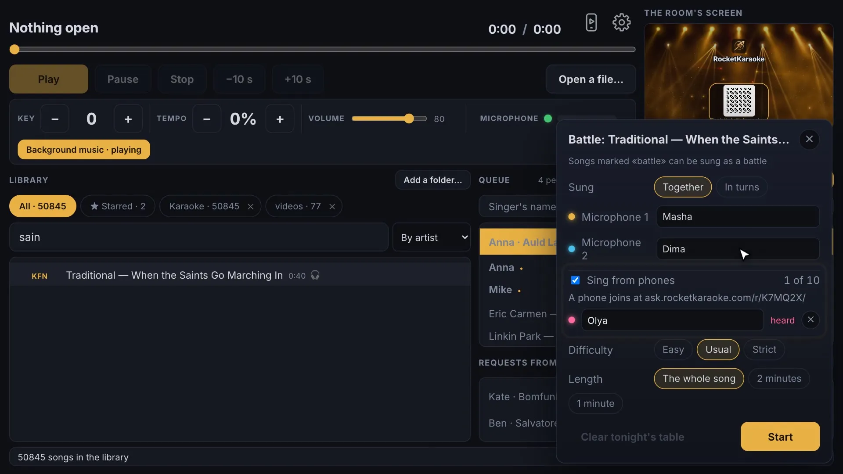Remove the videos folder chip with X
Viewport: 843px width, 474px height.
click(x=332, y=207)
